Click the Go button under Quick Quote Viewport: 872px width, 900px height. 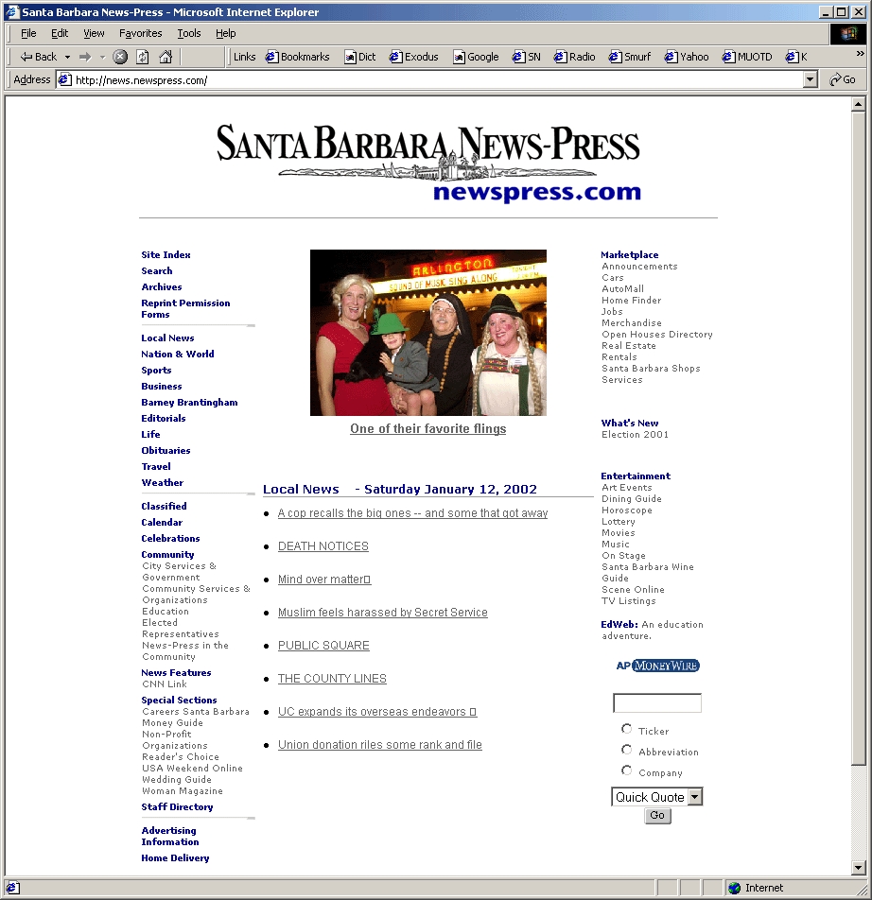[657, 816]
